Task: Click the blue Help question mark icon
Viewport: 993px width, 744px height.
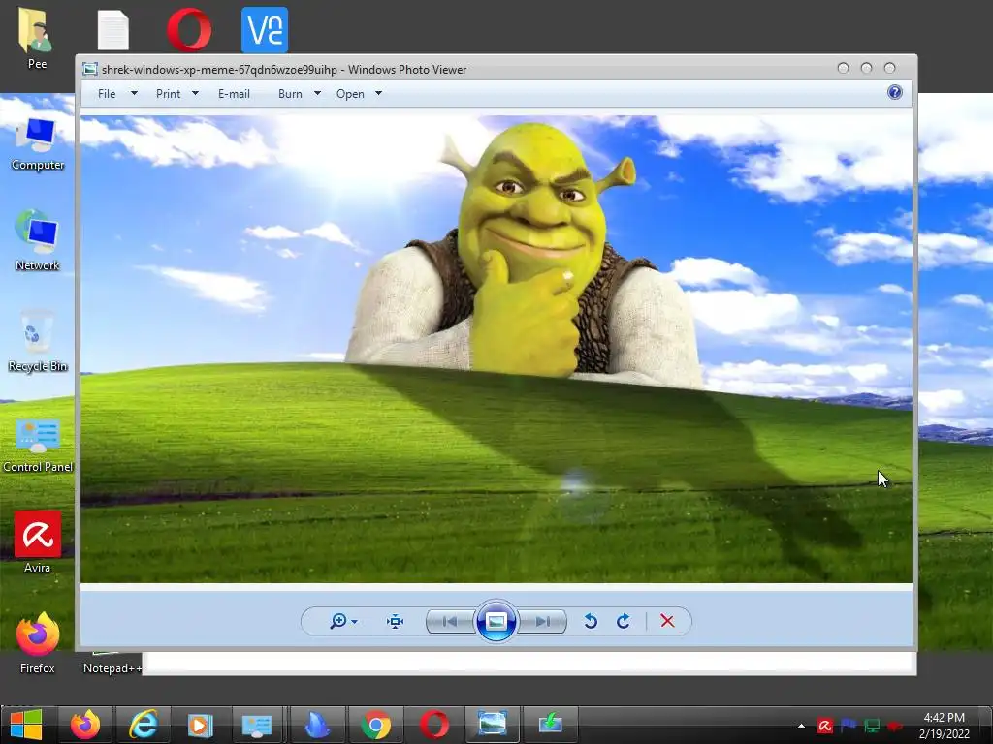Action: [x=894, y=92]
